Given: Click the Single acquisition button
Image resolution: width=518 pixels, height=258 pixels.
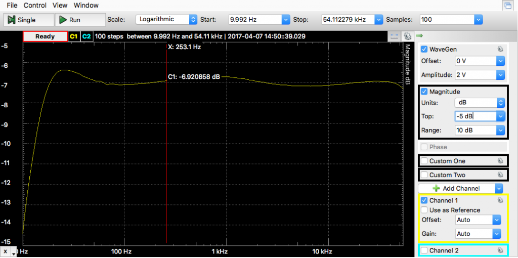Looking at the screenshot, I should (29, 20).
